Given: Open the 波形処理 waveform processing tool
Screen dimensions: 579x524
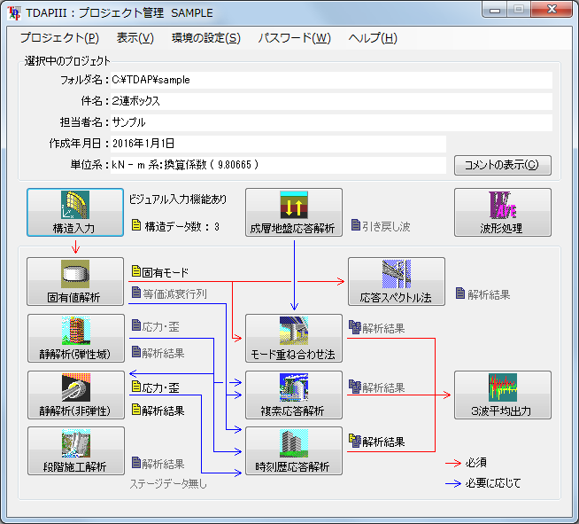Looking at the screenshot, I should pyautogui.click(x=502, y=213).
